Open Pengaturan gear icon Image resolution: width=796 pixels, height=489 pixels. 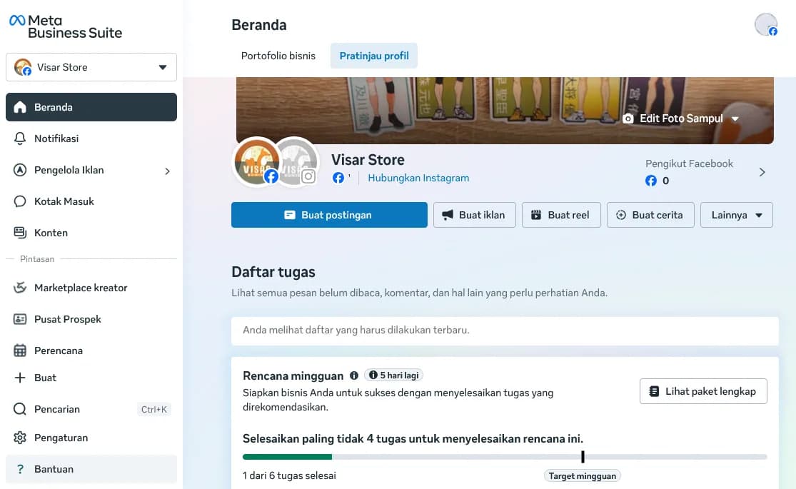[20, 438]
